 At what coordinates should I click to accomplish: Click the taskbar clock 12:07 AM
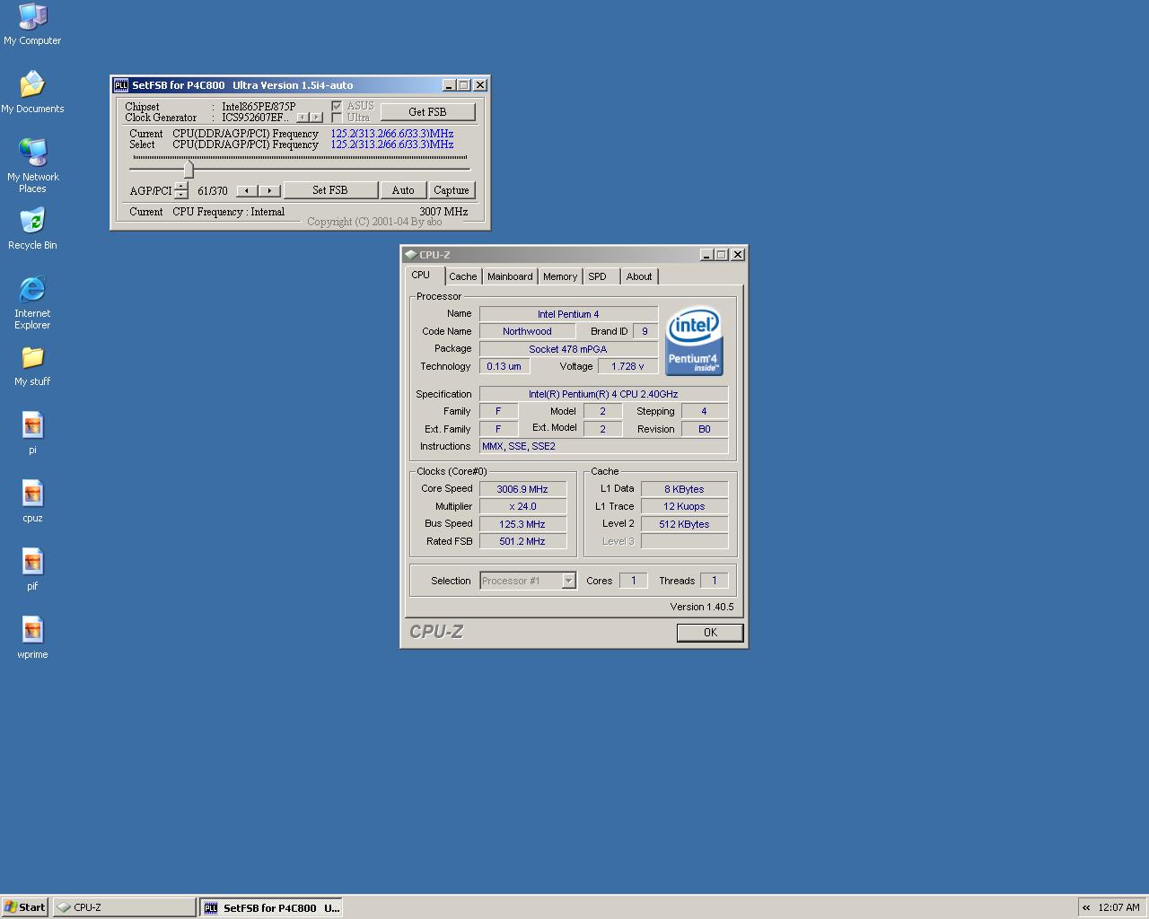pos(1118,907)
